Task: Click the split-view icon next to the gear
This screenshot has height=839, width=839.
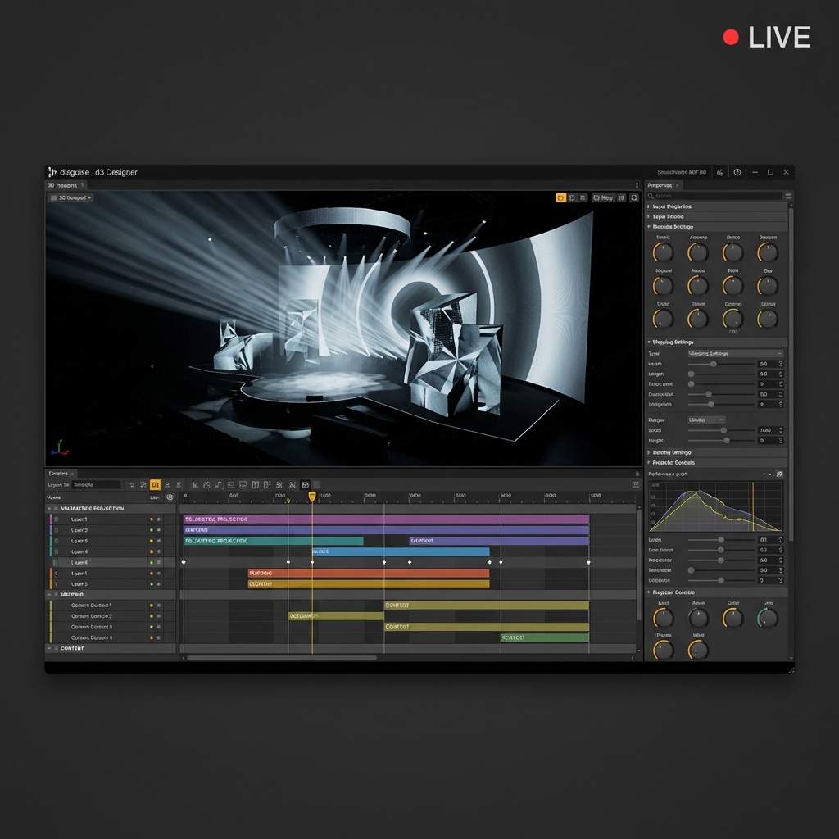Action: [574, 197]
